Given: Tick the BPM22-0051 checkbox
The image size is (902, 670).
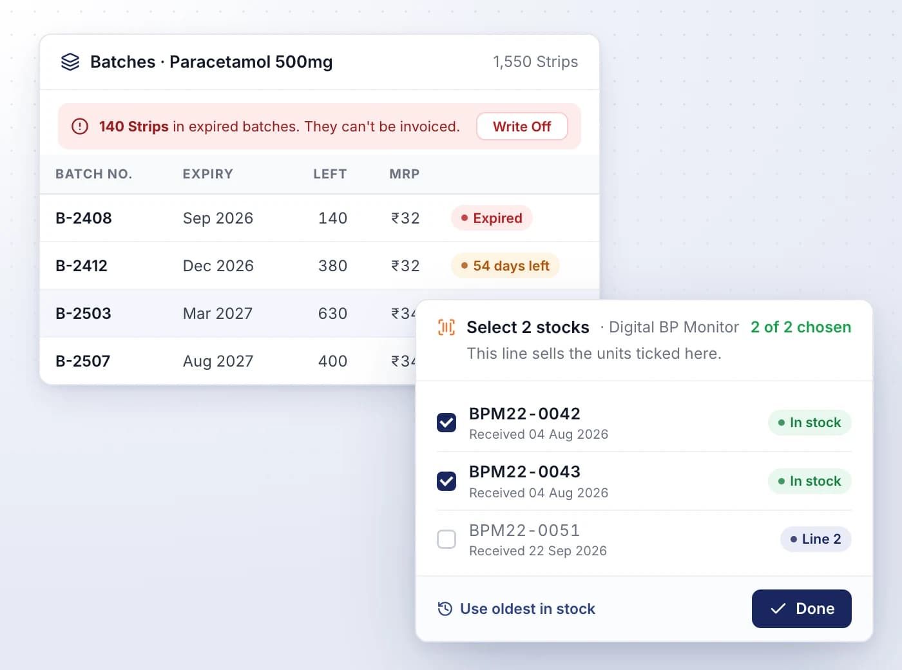Looking at the screenshot, I should (x=446, y=539).
